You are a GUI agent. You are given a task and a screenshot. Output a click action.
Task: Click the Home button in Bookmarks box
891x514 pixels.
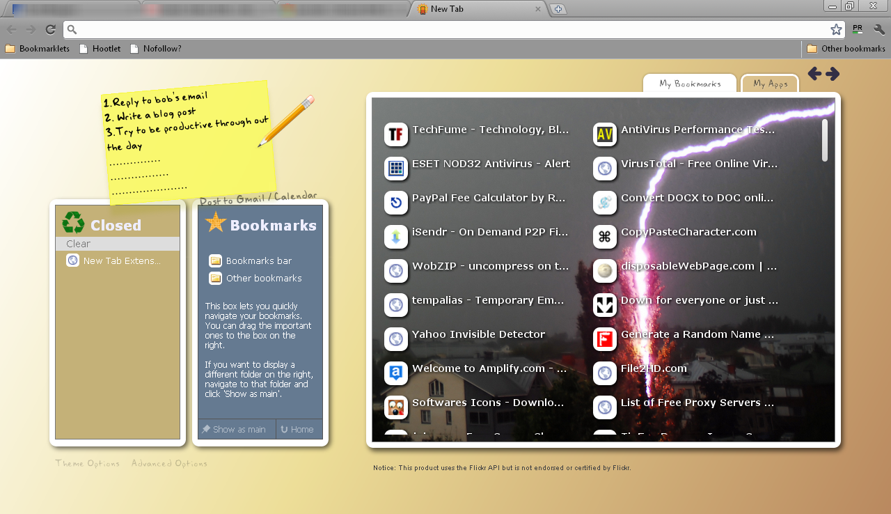click(299, 429)
